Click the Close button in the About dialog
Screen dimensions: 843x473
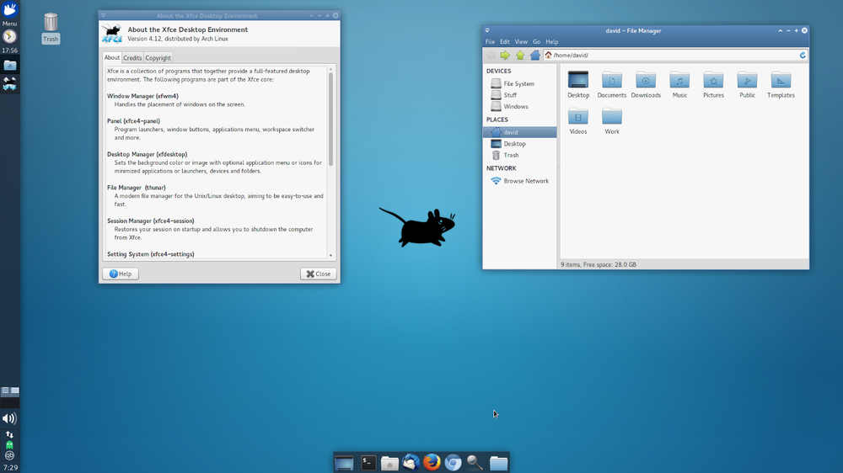coord(319,274)
